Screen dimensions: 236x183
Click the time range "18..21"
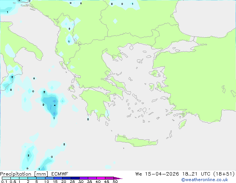(x=189, y=174)
